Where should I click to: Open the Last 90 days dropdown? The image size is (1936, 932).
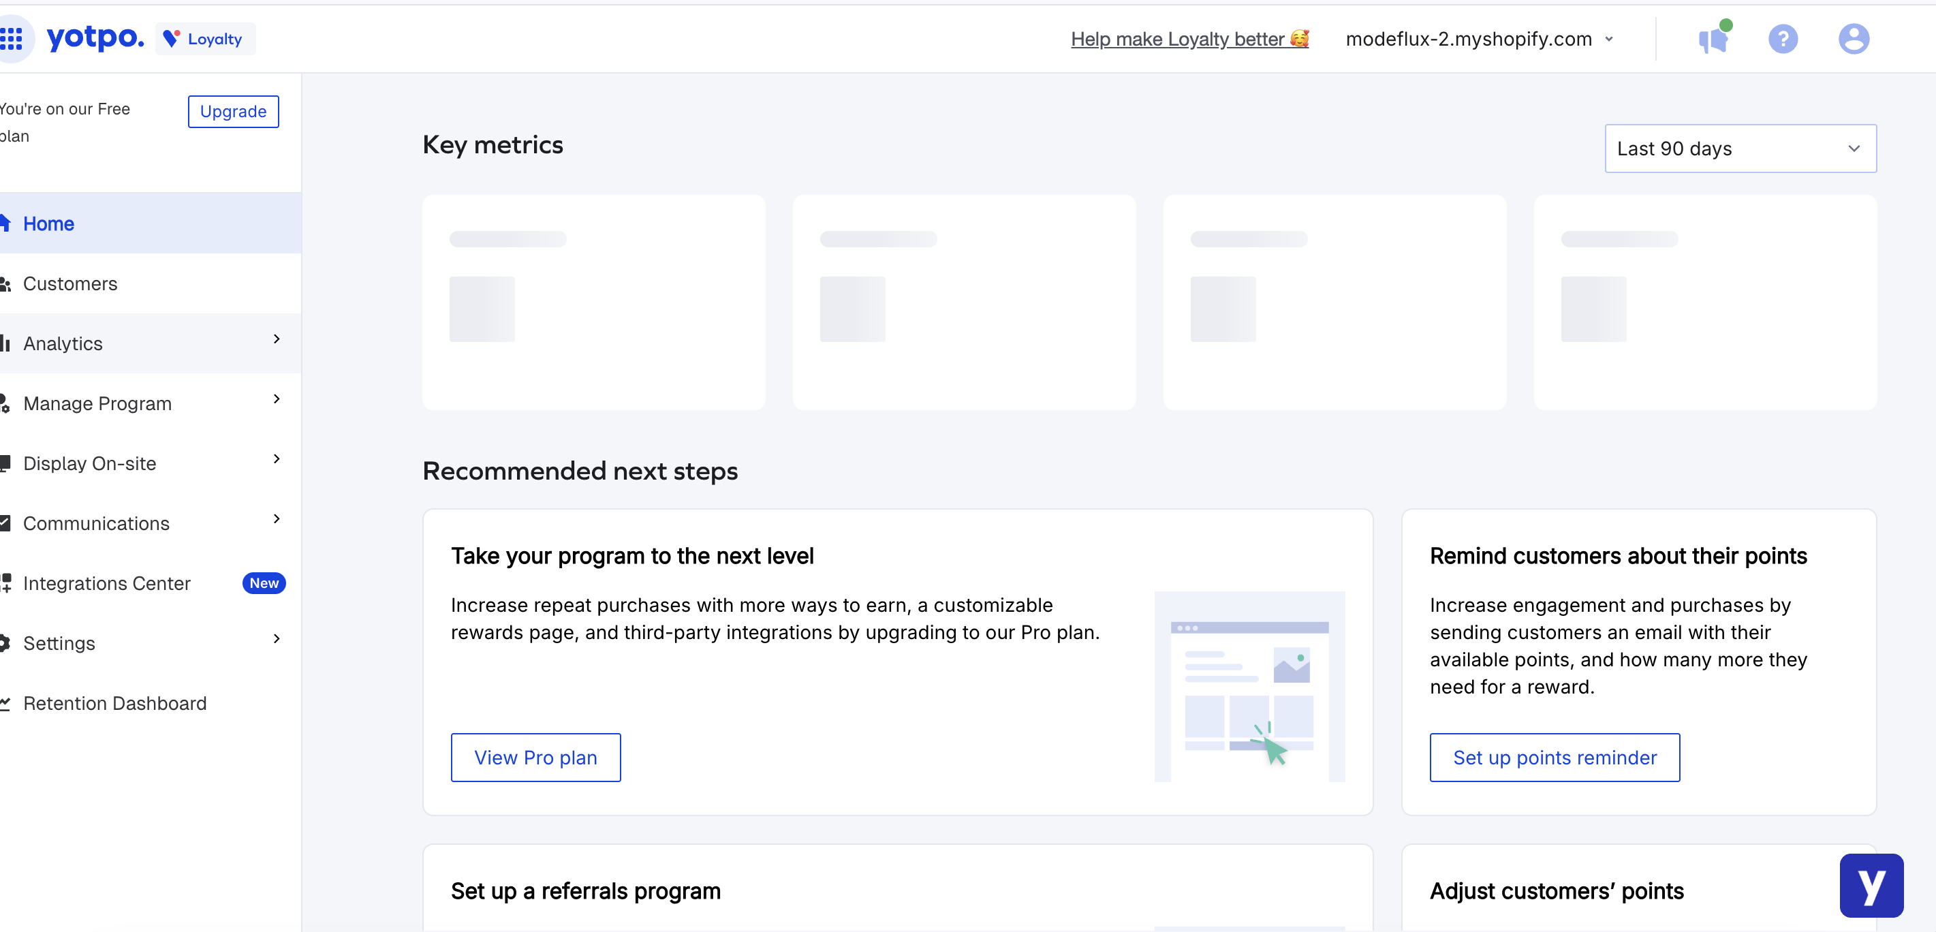(x=1740, y=148)
